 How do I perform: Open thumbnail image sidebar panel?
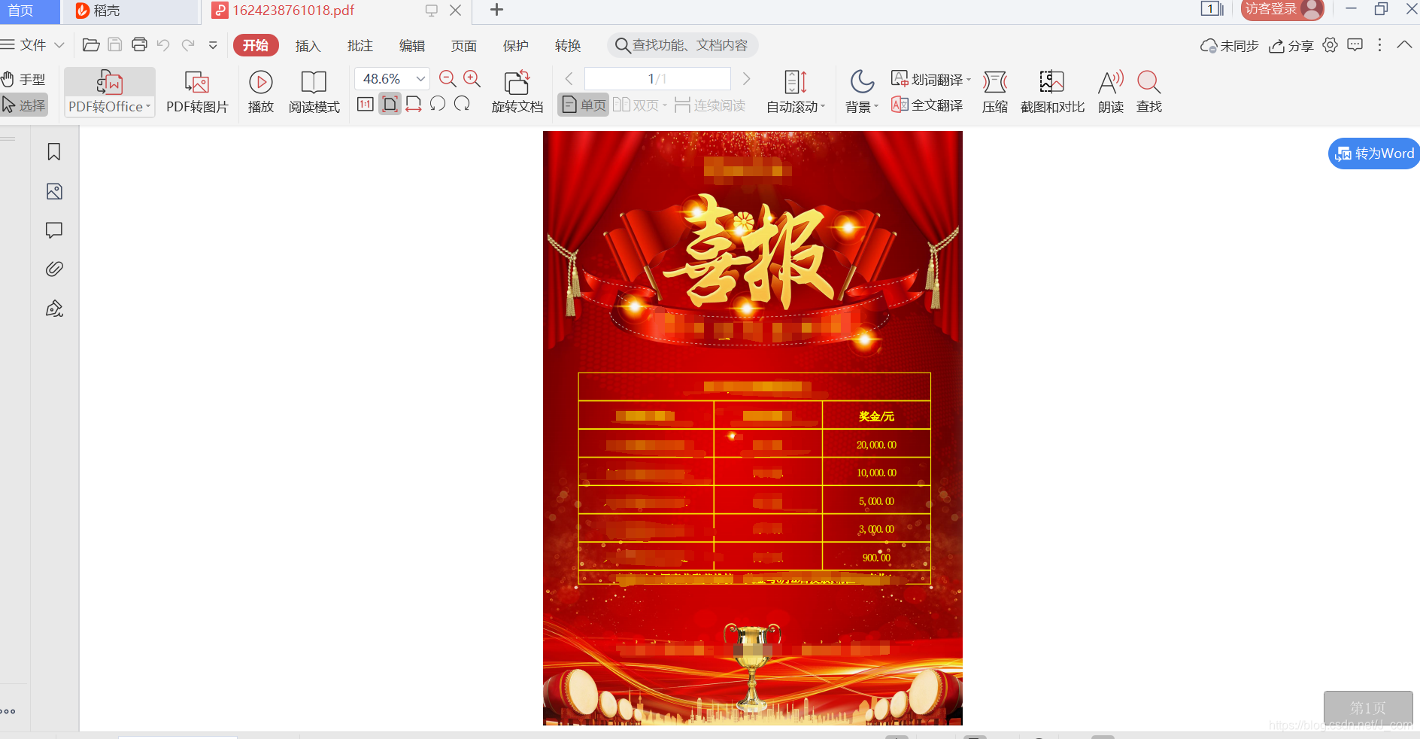tap(54, 191)
